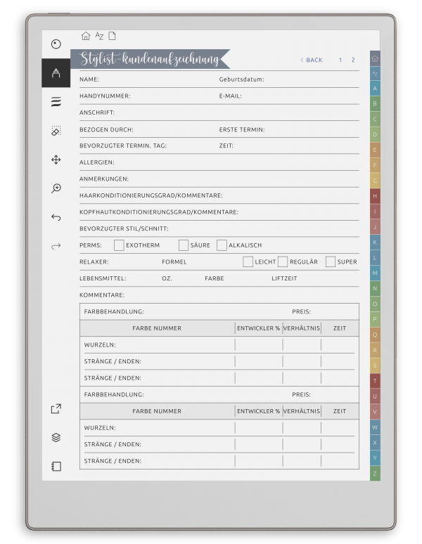Check the SUPER relaxer box
The width and height of the screenshot is (422, 544).
click(331, 261)
